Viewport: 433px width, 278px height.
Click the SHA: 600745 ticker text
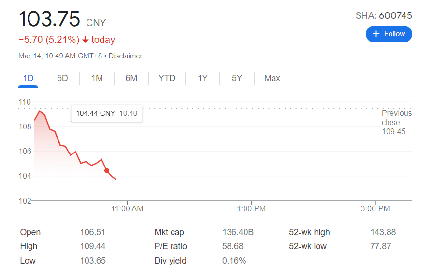(384, 15)
